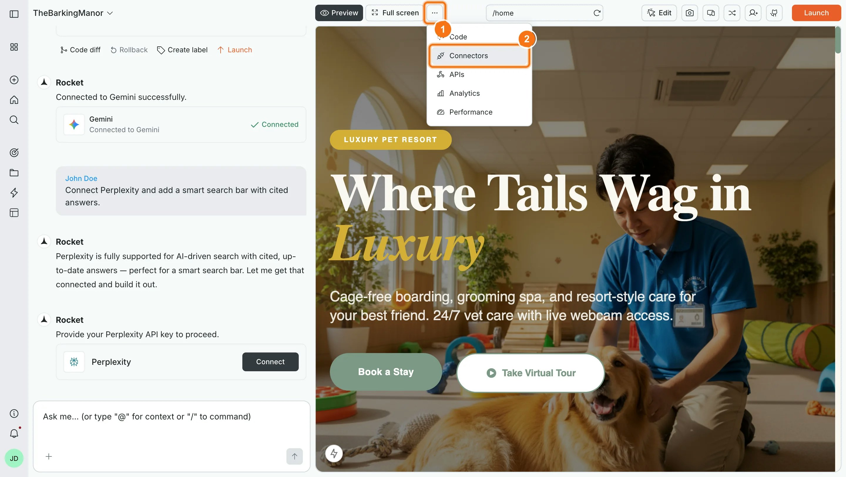The height and width of the screenshot is (477, 846).
Task: Take a screenshot with camera icon
Action: 689,13
